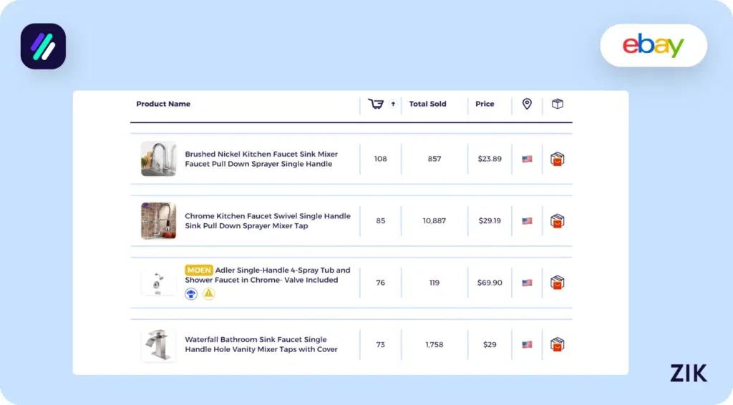Sort by the arrow beside the cart icon
Screen dimensions: 733x405
(393, 104)
